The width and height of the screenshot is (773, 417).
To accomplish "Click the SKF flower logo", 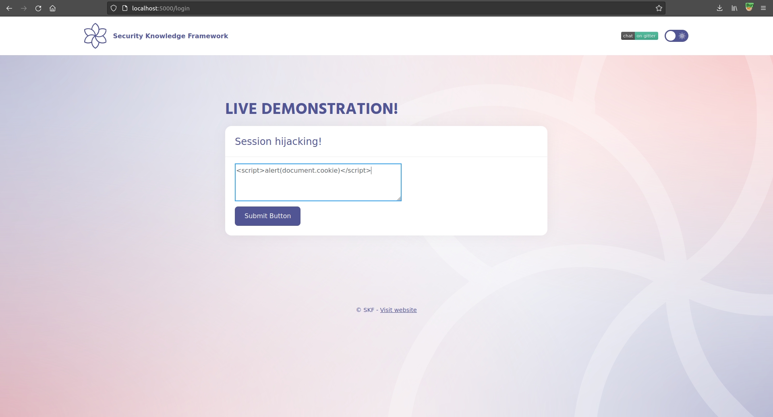I will (x=95, y=36).
